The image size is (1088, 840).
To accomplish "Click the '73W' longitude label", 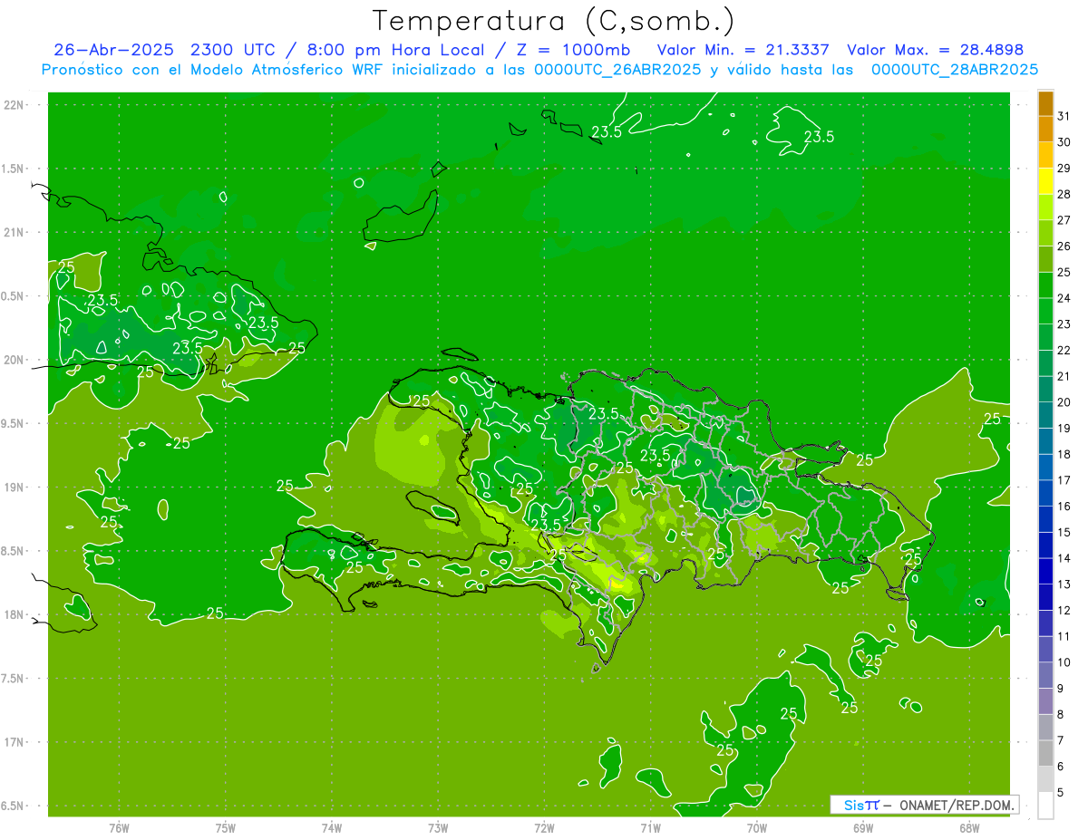I will click(x=438, y=828).
